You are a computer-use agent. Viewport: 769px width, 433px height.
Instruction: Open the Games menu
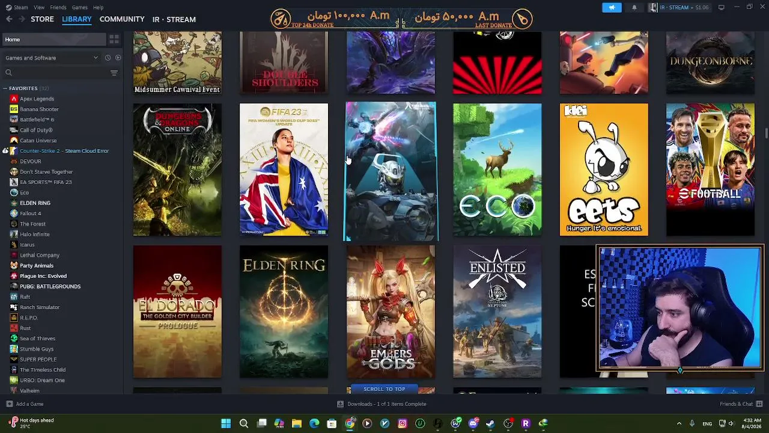click(80, 7)
